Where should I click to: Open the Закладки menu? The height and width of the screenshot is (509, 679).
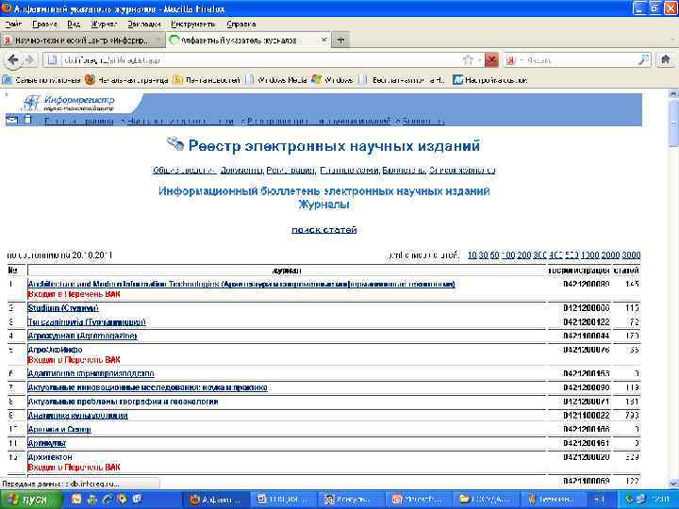144,25
